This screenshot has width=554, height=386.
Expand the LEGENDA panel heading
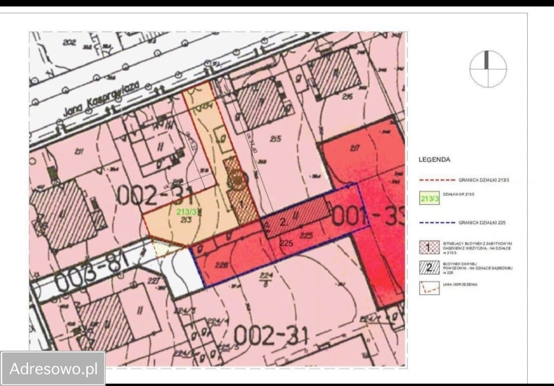tap(433, 159)
